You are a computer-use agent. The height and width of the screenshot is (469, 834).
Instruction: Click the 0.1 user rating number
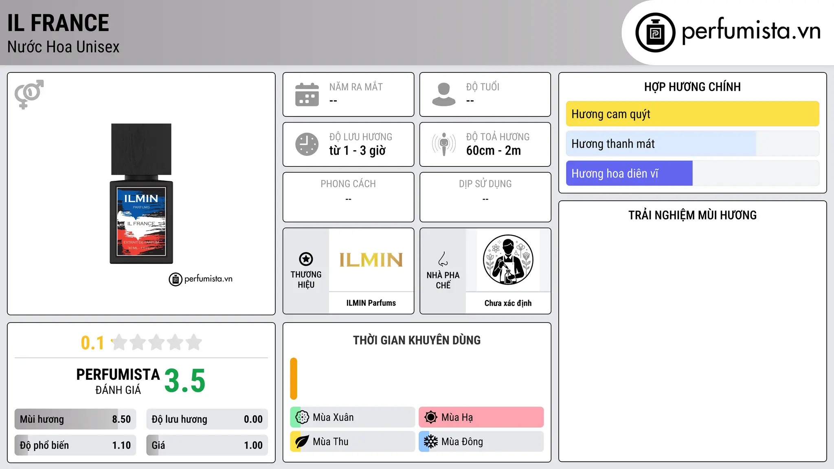(92, 343)
